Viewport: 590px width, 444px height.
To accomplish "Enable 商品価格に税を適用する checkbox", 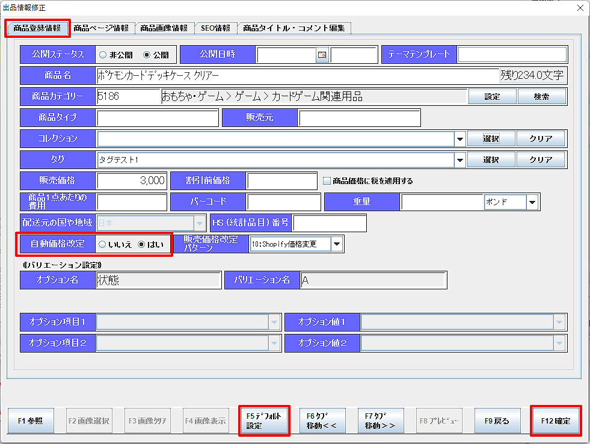I will coord(327,180).
